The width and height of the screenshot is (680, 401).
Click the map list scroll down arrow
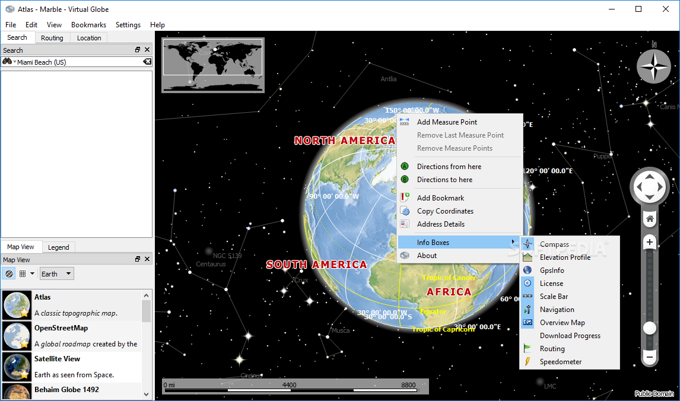coord(146,394)
